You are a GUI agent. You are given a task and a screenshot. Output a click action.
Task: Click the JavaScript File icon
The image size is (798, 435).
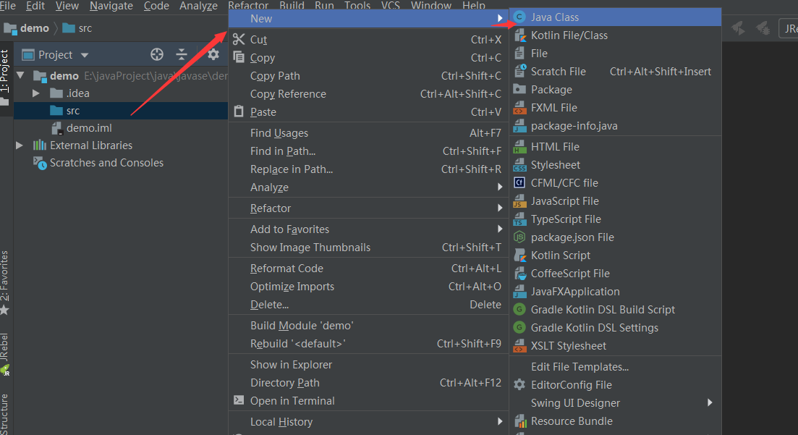pos(519,201)
